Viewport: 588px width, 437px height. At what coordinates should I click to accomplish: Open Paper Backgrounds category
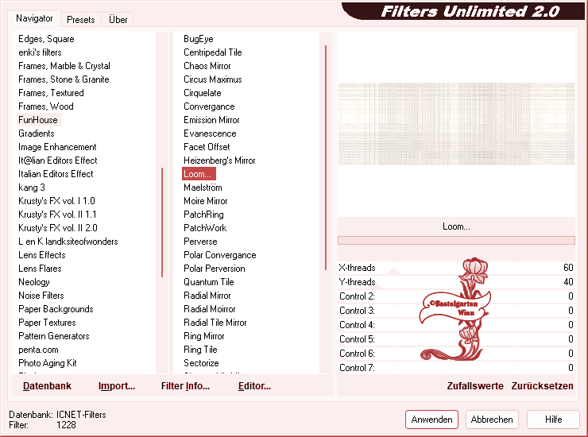(x=56, y=309)
